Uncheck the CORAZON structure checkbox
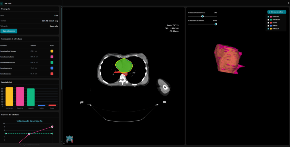 tap(268, 29)
